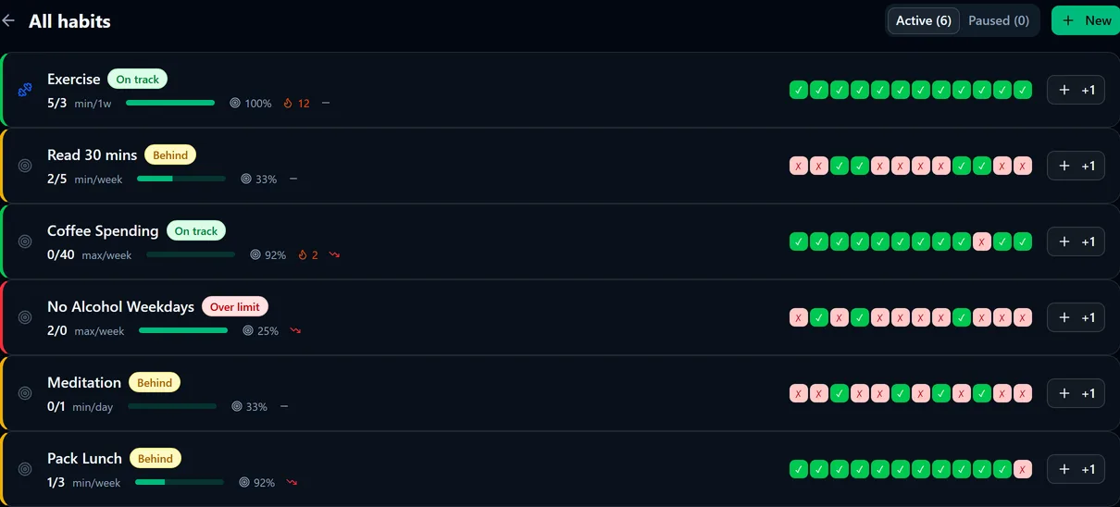
Task: Create a habit with the New button
Action: (x=1086, y=20)
